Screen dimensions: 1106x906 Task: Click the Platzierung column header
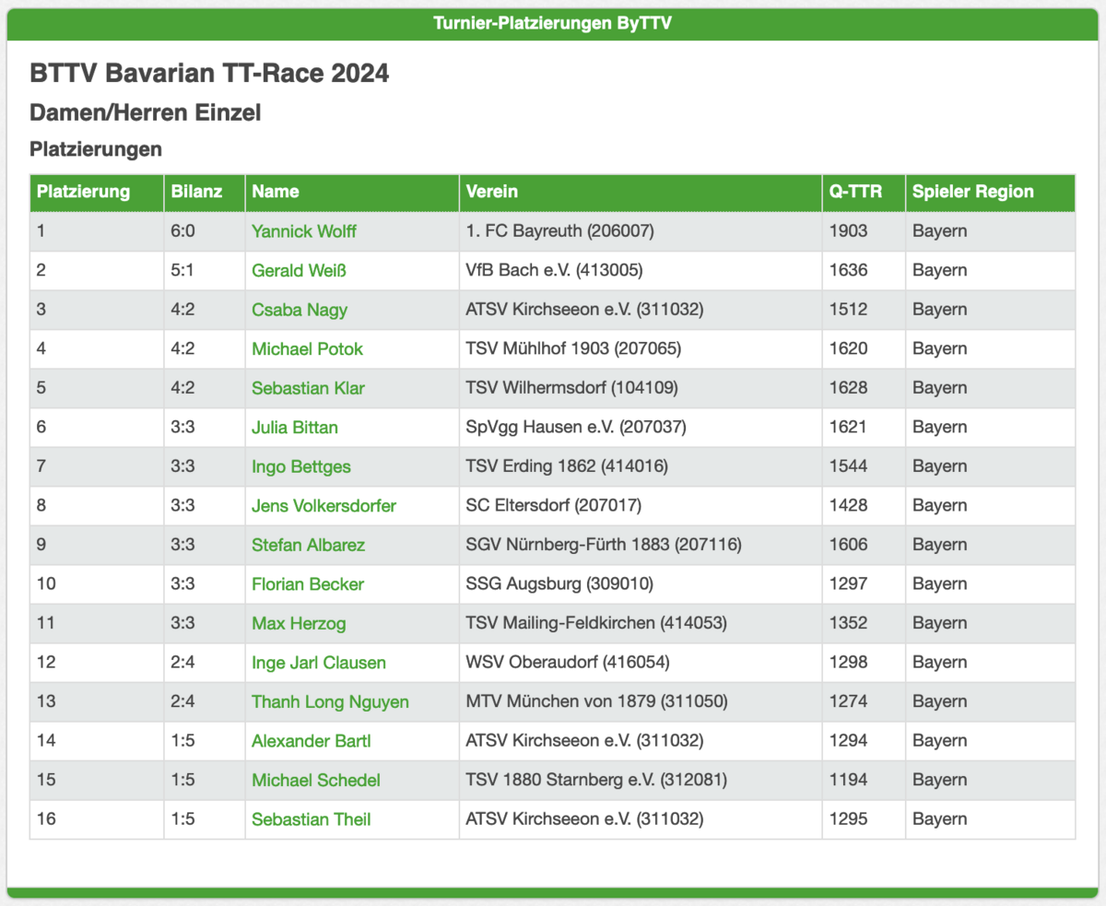[x=83, y=192]
